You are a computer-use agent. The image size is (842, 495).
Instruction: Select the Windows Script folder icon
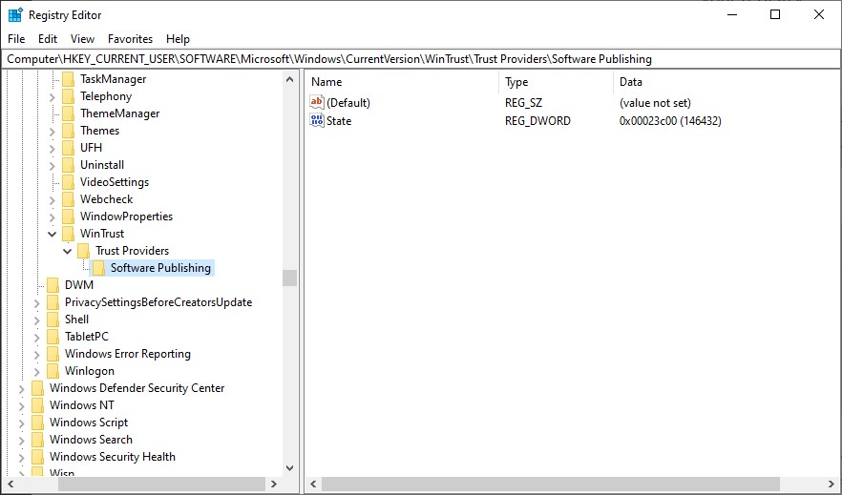coord(37,423)
